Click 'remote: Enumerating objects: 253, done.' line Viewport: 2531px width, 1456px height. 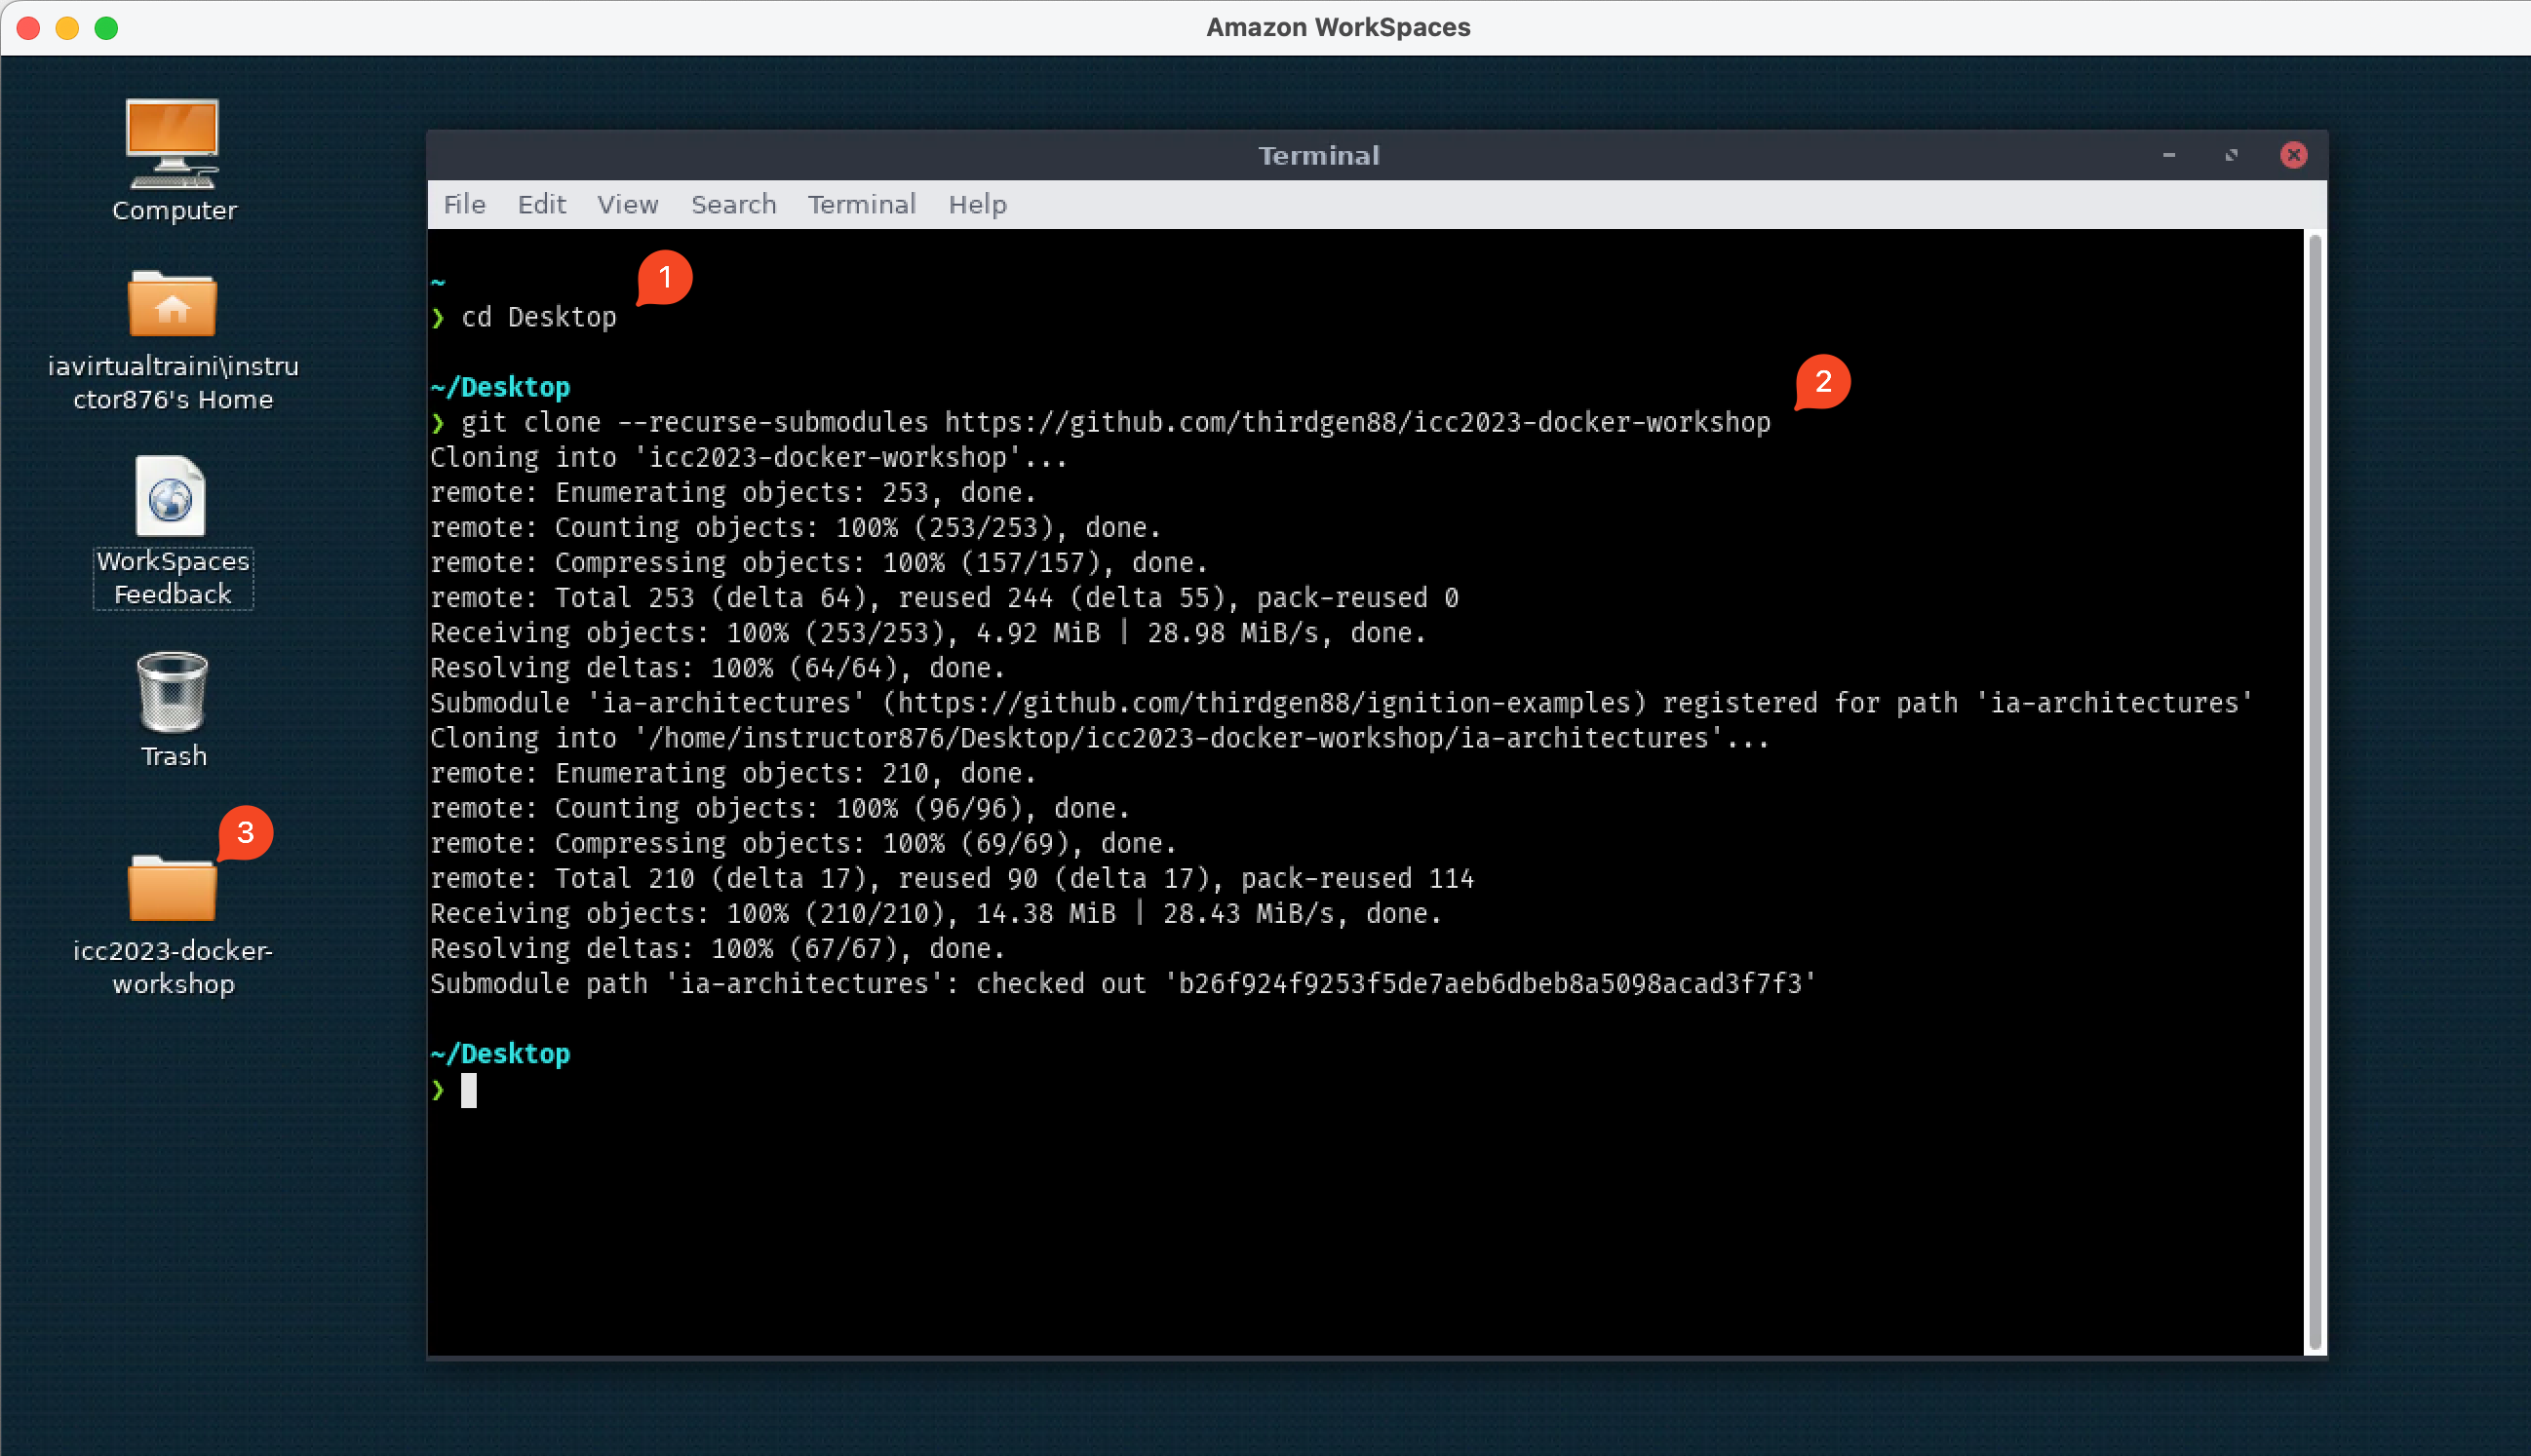pos(732,492)
